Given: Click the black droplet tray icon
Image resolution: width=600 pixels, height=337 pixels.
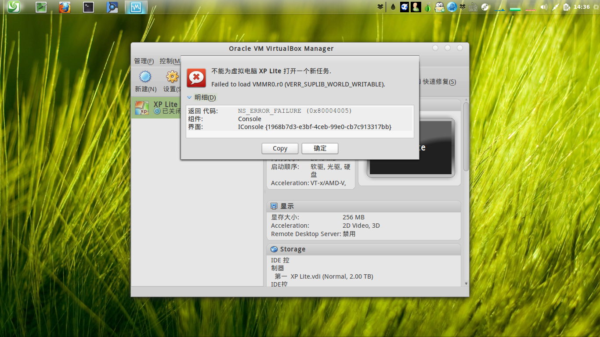Looking at the screenshot, I should (393, 7).
